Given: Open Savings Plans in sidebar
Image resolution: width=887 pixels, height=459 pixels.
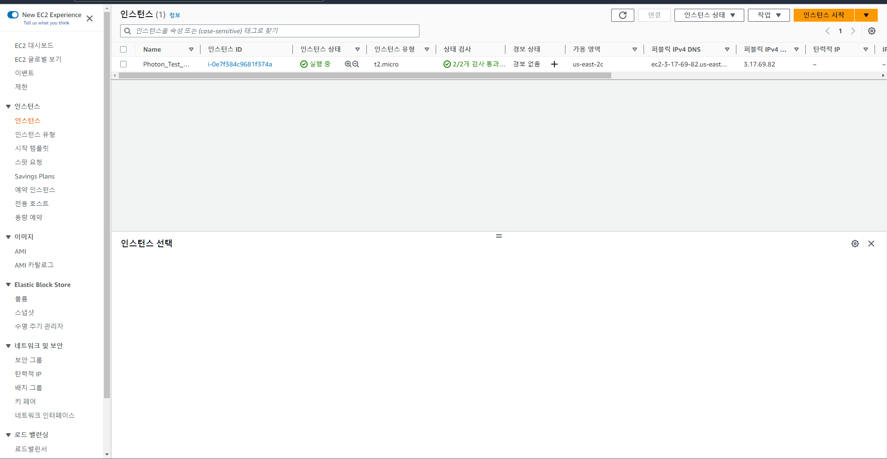Looking at the screenshot, I should (x=35, y=176).
